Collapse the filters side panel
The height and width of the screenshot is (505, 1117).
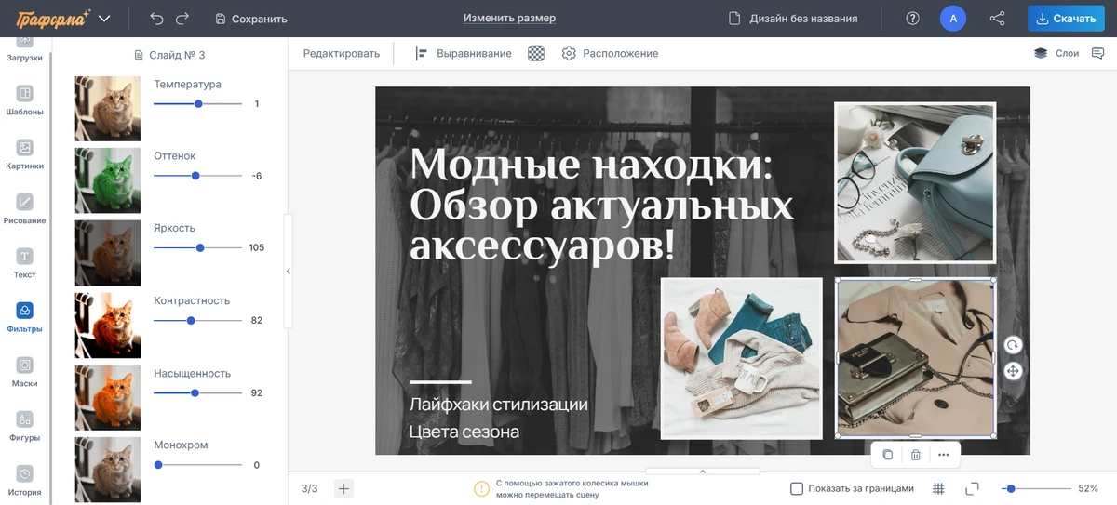tap(288, 271)
